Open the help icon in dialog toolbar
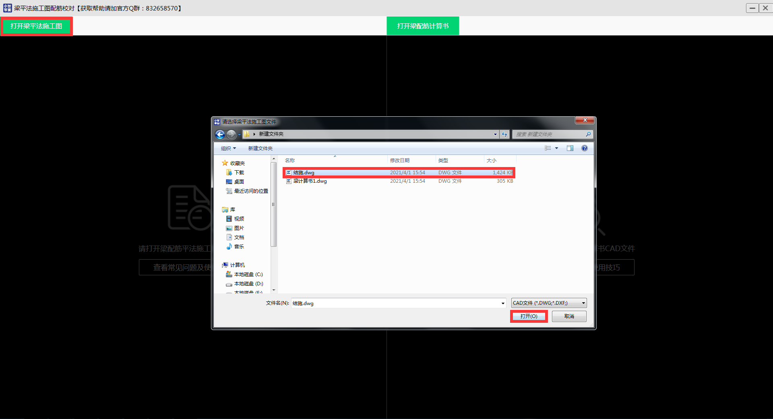773x419 pixels. (x=585, y=148)
